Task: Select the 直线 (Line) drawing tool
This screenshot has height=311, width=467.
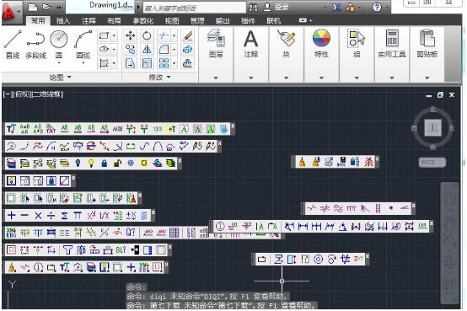Action: [x=13, y=45]
